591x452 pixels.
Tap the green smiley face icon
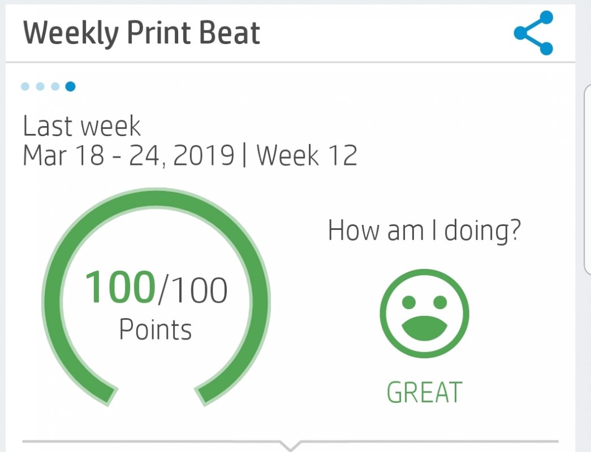424,314
